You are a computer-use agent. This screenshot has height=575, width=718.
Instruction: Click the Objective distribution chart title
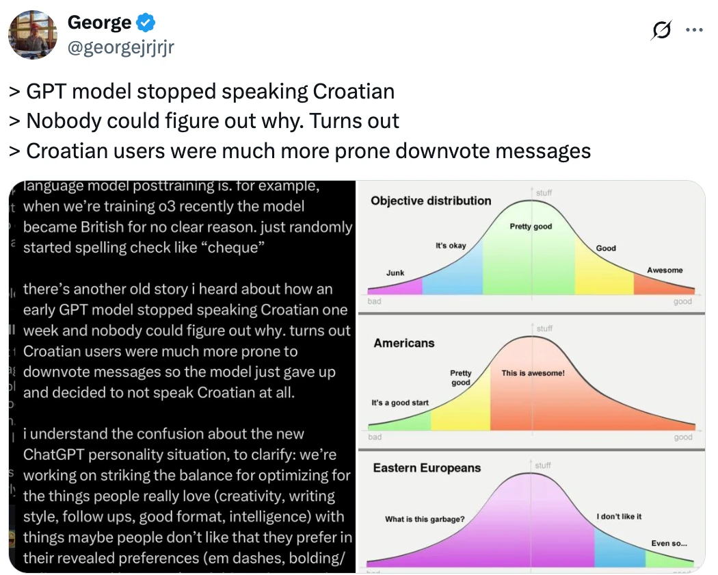tap(431, 201)
